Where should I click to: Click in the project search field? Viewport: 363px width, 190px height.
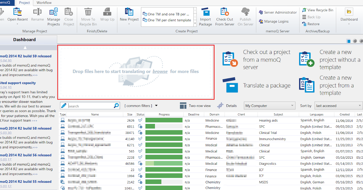(x=90, y=106)
